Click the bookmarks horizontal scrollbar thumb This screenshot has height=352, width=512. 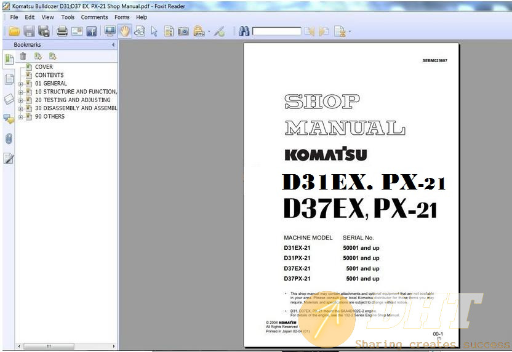click(x=49, y=346)
